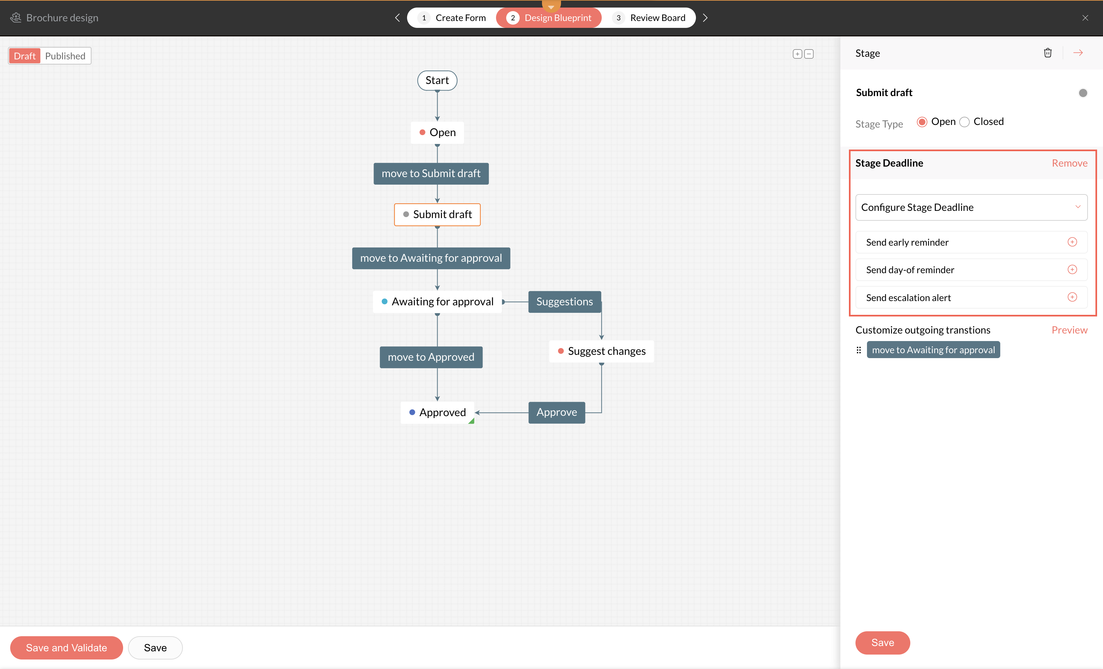This screenshot has width=1103, height=669.
Task: Click the zoom in plus icon on canvas
Action: click(797, 54)
